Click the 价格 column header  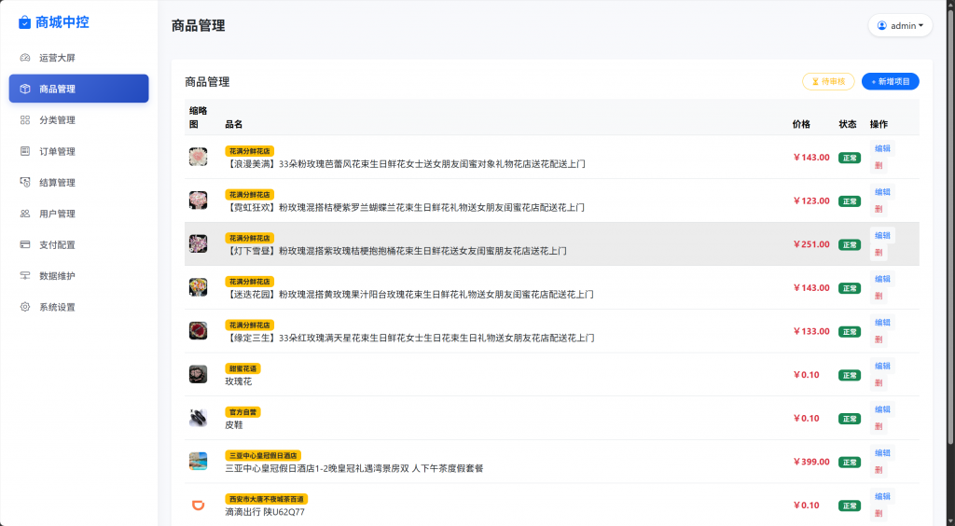[801, 124]
